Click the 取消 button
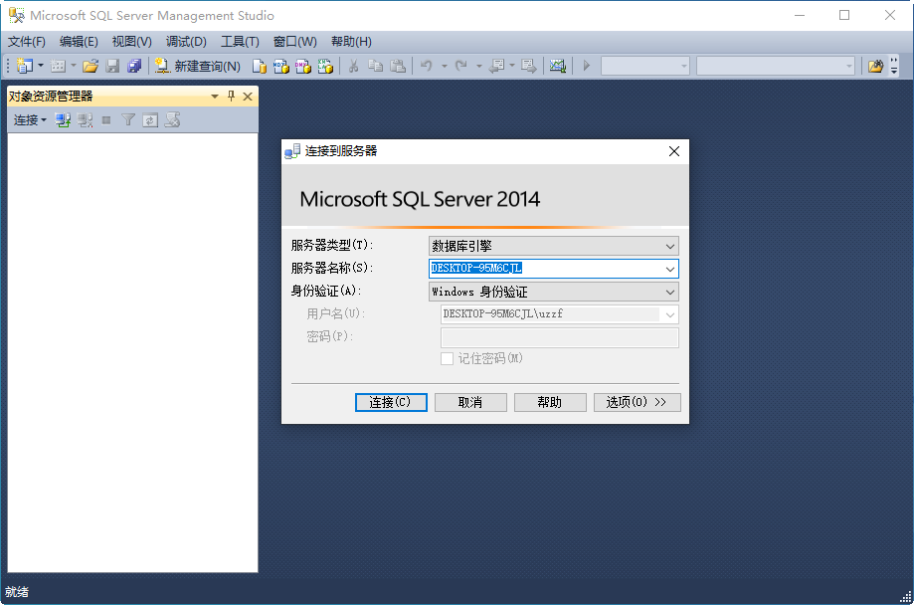914x605 pixels. click(470, 402)
